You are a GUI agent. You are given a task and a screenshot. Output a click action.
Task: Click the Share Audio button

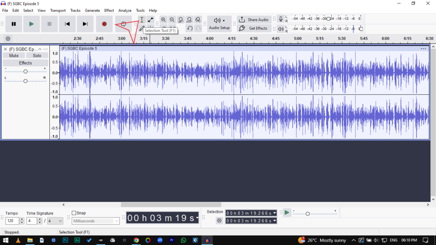pos(254,20)
